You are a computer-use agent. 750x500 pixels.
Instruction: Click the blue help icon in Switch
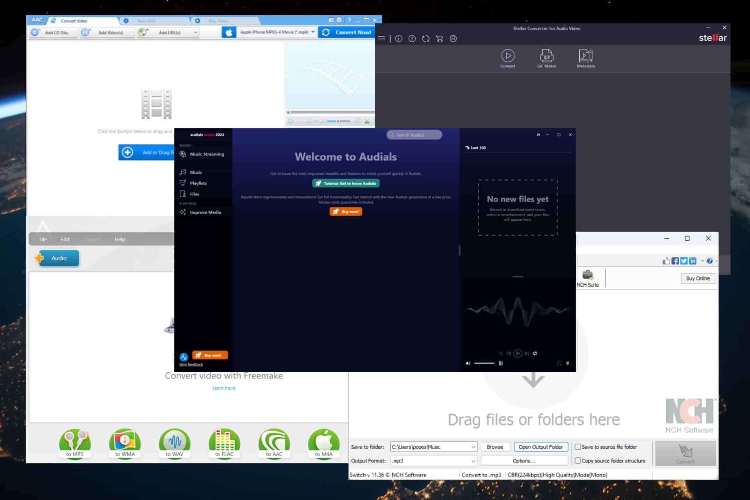710,261
